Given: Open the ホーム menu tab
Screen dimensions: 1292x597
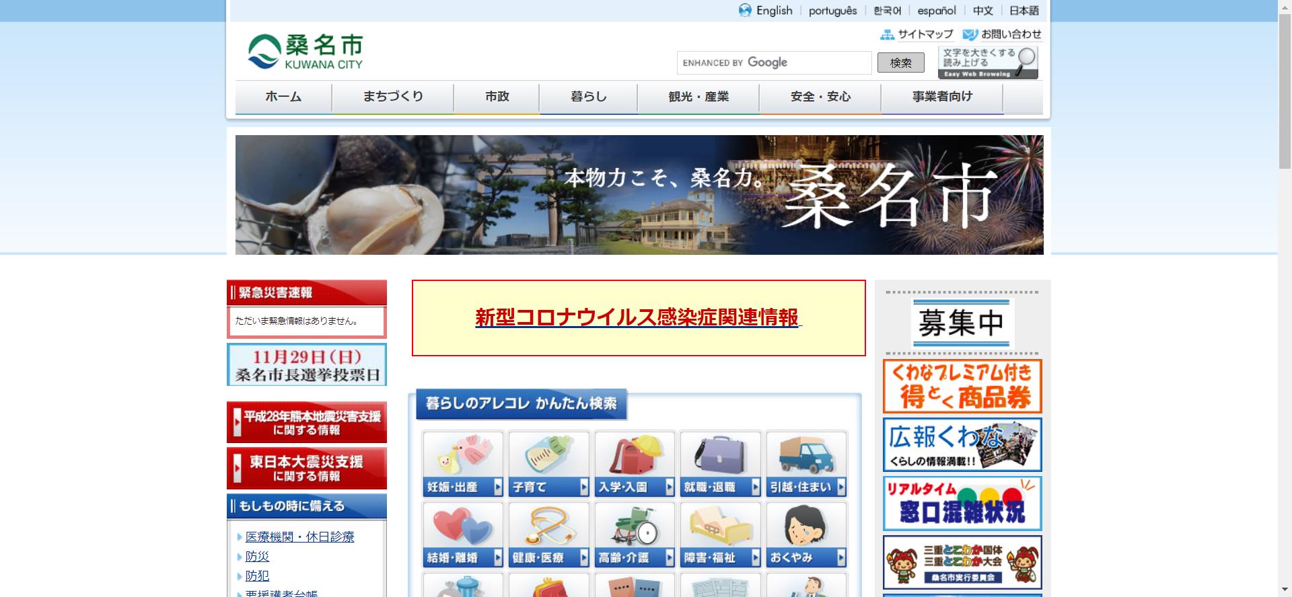Looking at the screenshot, I should [x=283, y=97].
